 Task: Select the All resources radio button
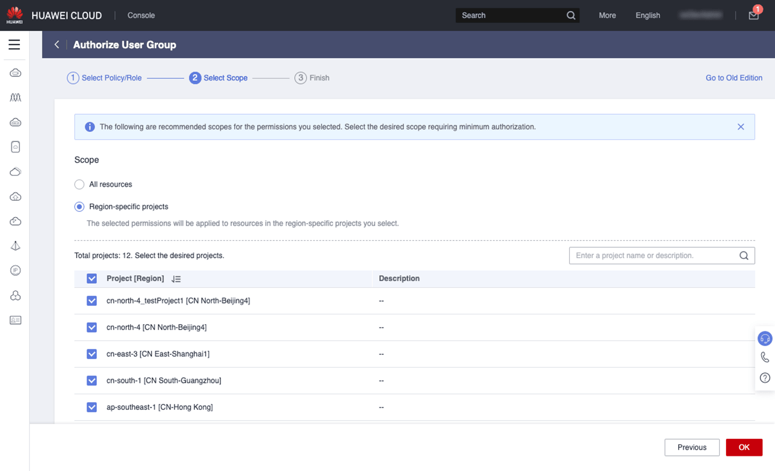point(79,184)
